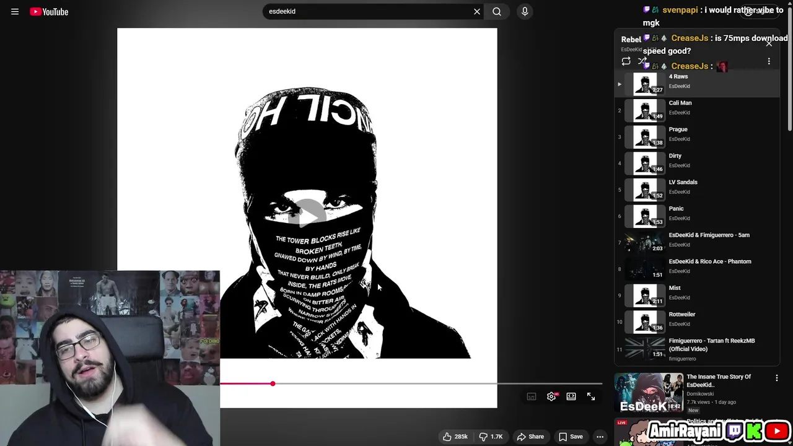Image resolution: width=793 pixels, height=446 pixels.
Task: Open the player settings gear
Action: (x=551, y=396)
